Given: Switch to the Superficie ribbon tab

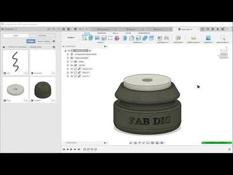Looking at the screenshot, I should [x=101, y=33].
